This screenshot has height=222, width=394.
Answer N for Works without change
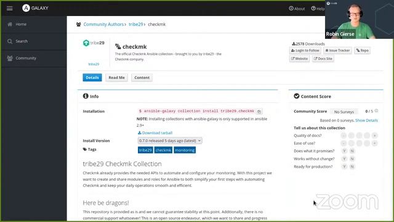[x=352, y=159]
